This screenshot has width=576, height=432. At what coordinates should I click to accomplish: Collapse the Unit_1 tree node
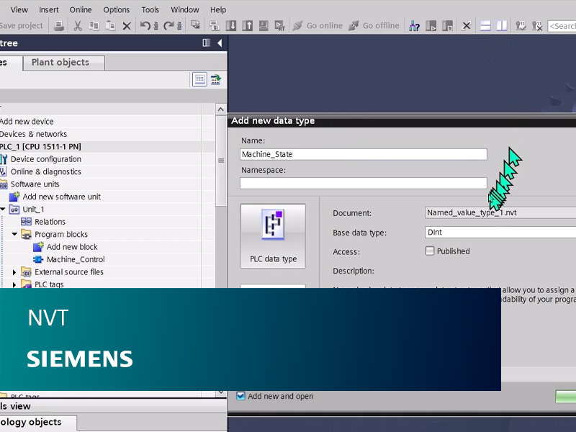(3, 209)
